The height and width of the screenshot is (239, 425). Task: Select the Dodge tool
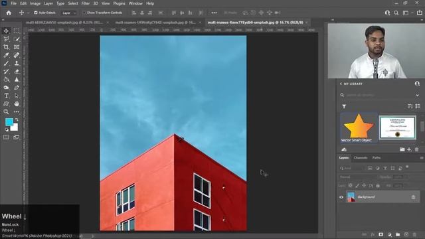point(6,88)
